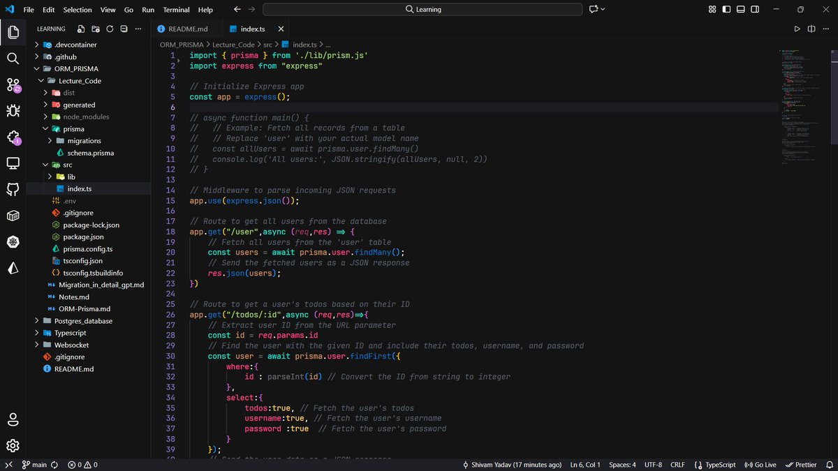
Task: Toggle primary side bar visibility
Action: pyautogui.click(x=727, y=10)
